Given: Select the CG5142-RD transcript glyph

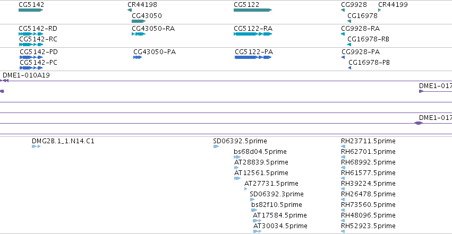Looking at the screenshot, I should pyautogui.click(x=31, y=34).
